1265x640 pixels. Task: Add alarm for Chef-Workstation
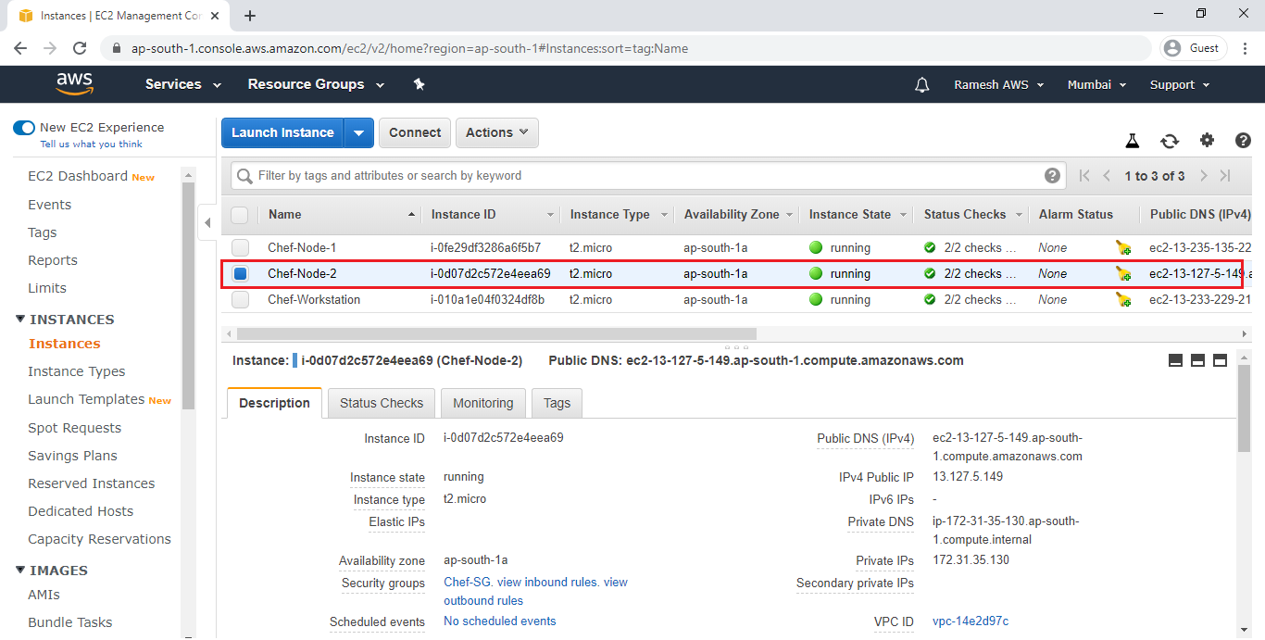pyautogui.click(x=1123, y=299)
